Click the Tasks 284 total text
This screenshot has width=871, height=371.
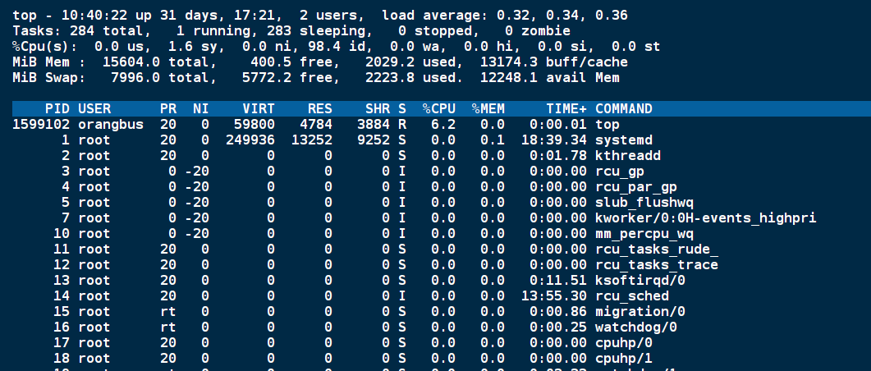pos(99,31)
